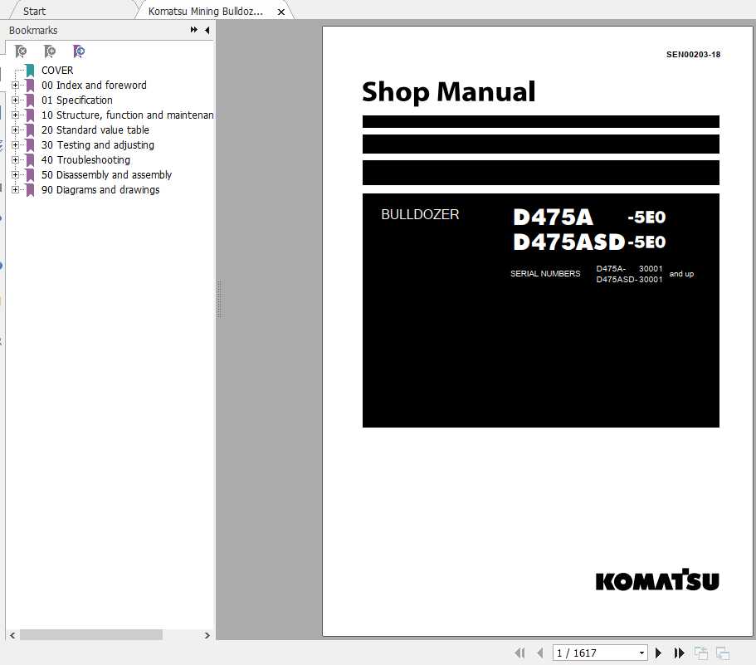Select the delete bookmark icon
The image size is (756, 665).
coord(21,51)
